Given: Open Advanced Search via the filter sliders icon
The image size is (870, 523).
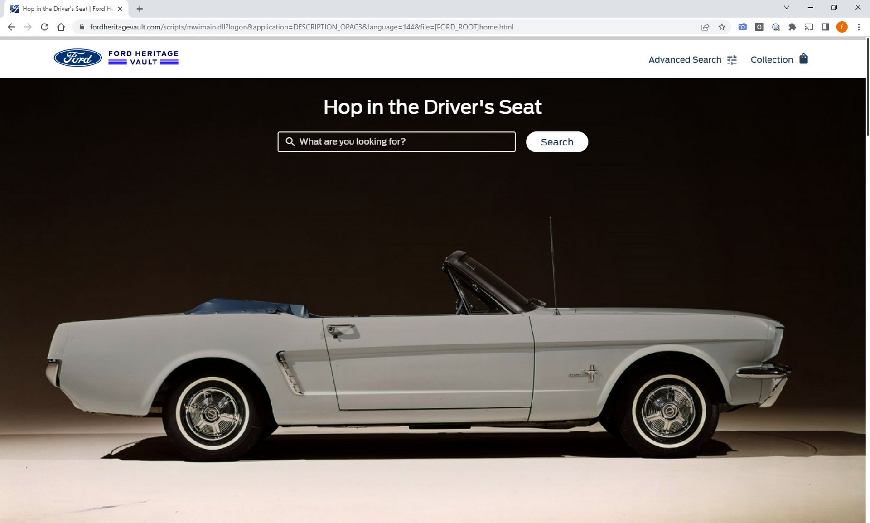Looking at the screenshot, I should point(731,59).
